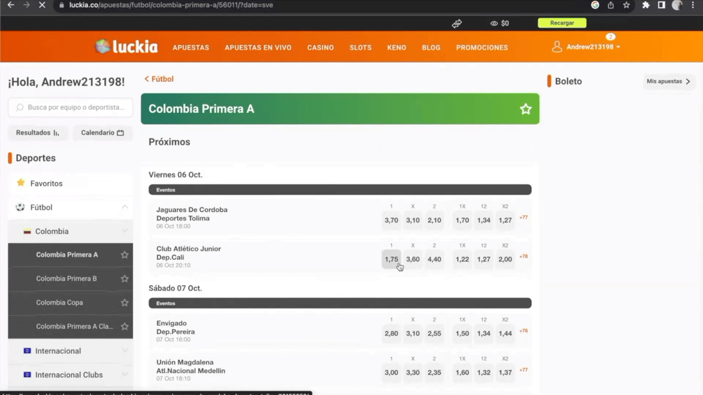Screen dimensions: 703x395
Task: Favorite the Colombia Primera A league header star
Action: (x=525, y=109)
